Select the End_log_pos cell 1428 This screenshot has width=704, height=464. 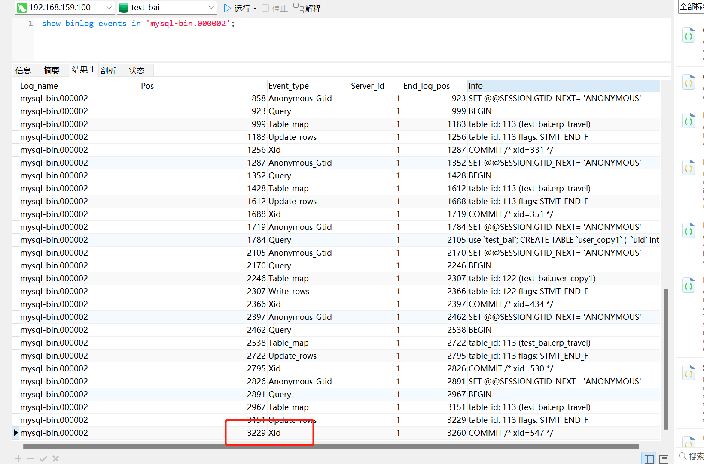coord(435,175)
